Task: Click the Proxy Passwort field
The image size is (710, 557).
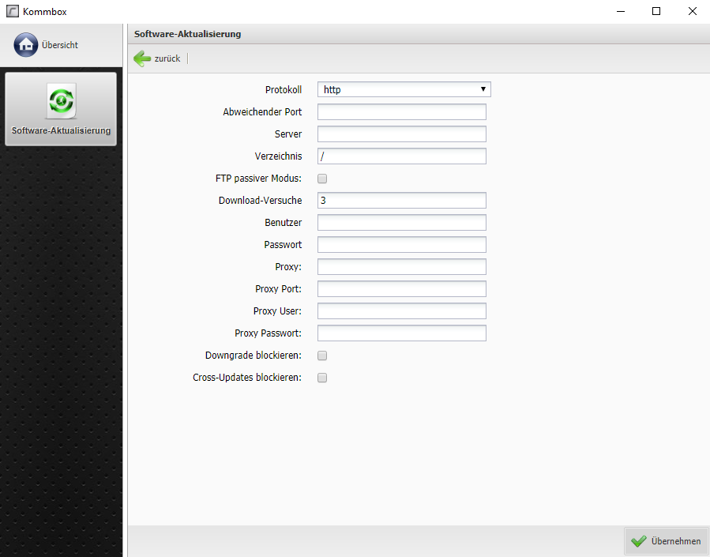Action: 401,333
